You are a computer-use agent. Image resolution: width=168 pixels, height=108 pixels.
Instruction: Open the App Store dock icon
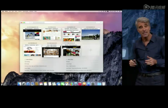88,84
